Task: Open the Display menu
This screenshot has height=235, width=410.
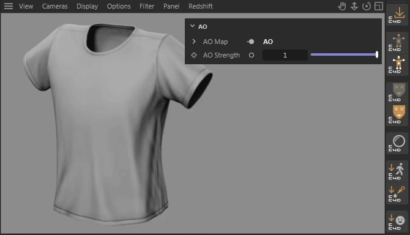Action: pos(87,6)
